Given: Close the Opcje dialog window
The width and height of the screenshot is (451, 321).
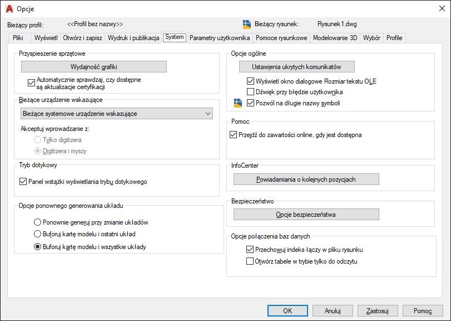Looking at the screenshot, I should 438,9.
